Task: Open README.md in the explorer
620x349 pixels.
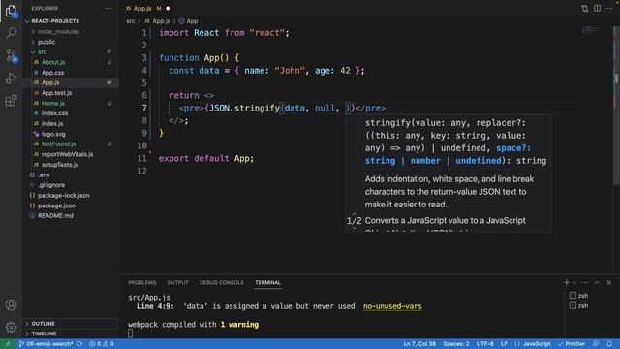Action: (55, 215)
